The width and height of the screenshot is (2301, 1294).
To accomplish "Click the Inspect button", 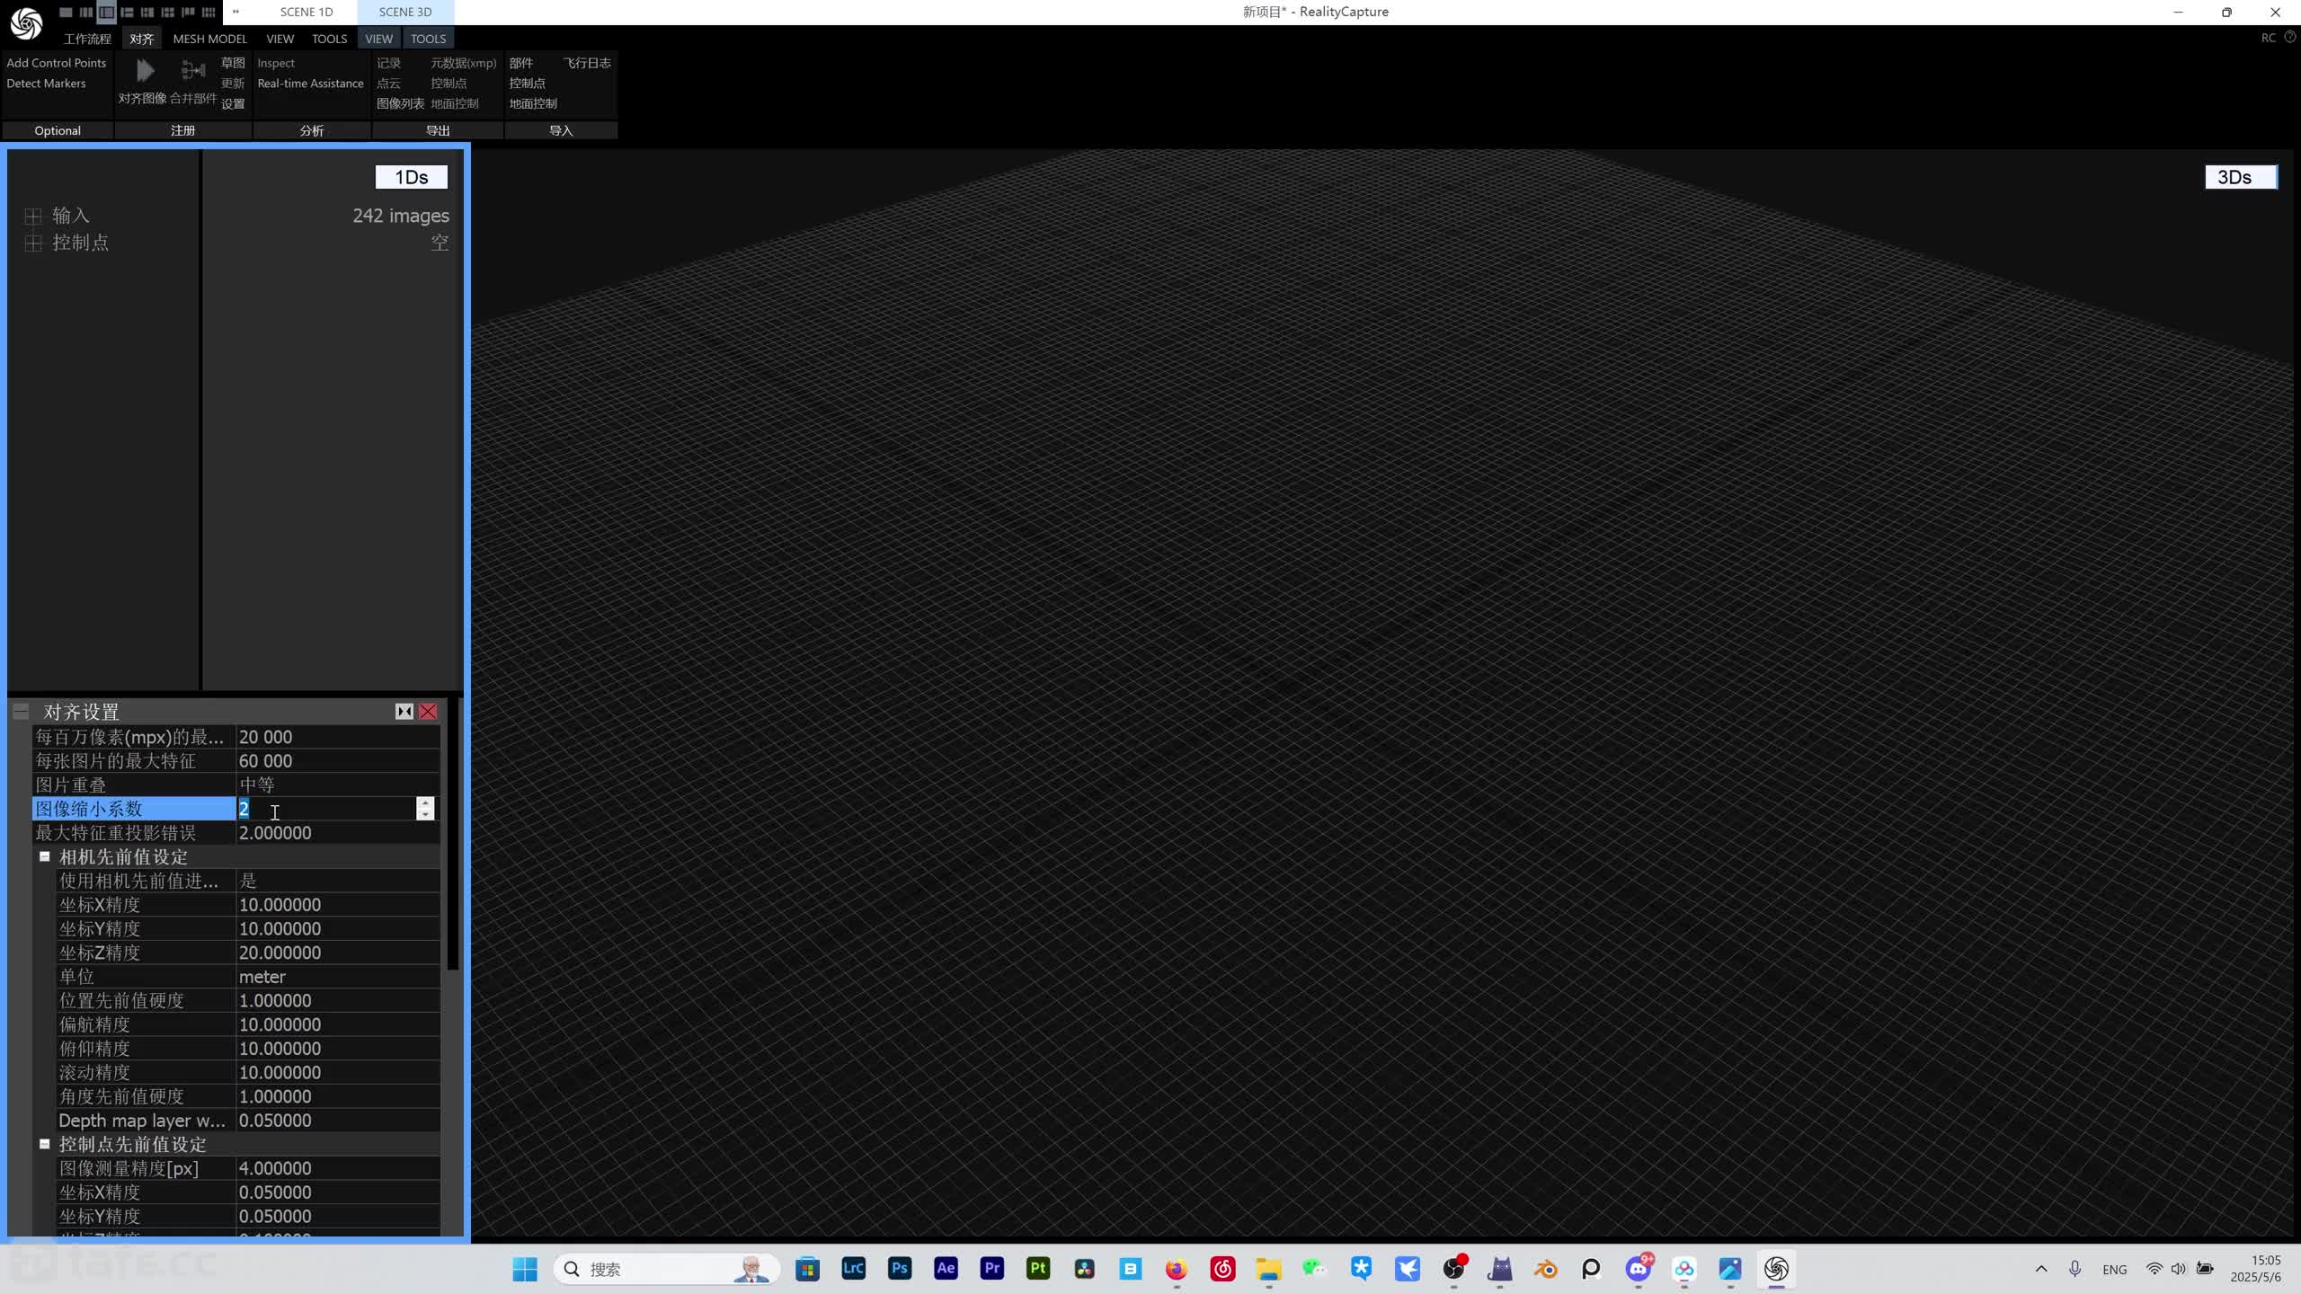I will point(276,63).
